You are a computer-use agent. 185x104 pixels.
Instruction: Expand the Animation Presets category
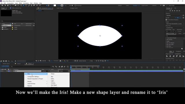[x=166, y=38]
